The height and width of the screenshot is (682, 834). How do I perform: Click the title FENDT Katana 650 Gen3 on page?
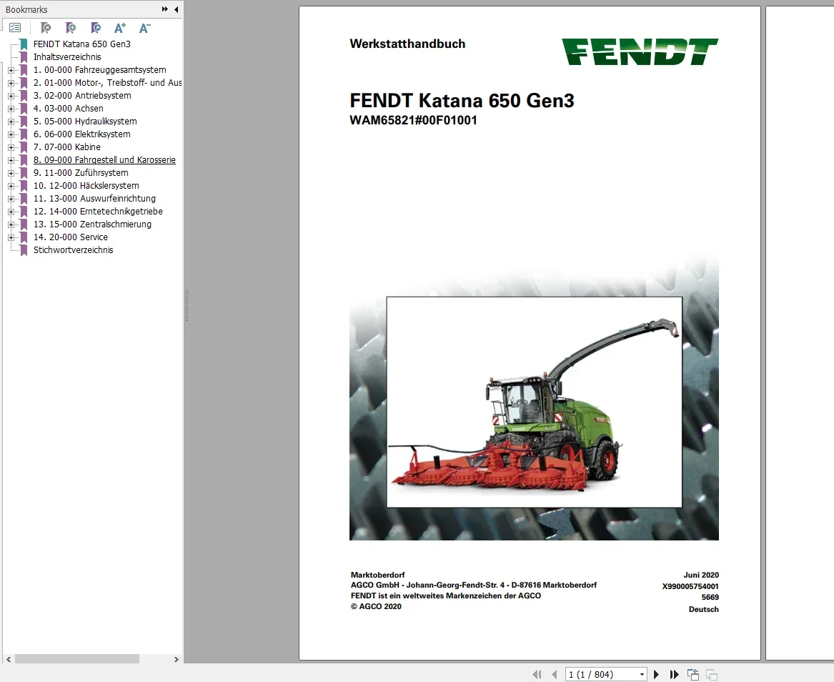[462, 101]
